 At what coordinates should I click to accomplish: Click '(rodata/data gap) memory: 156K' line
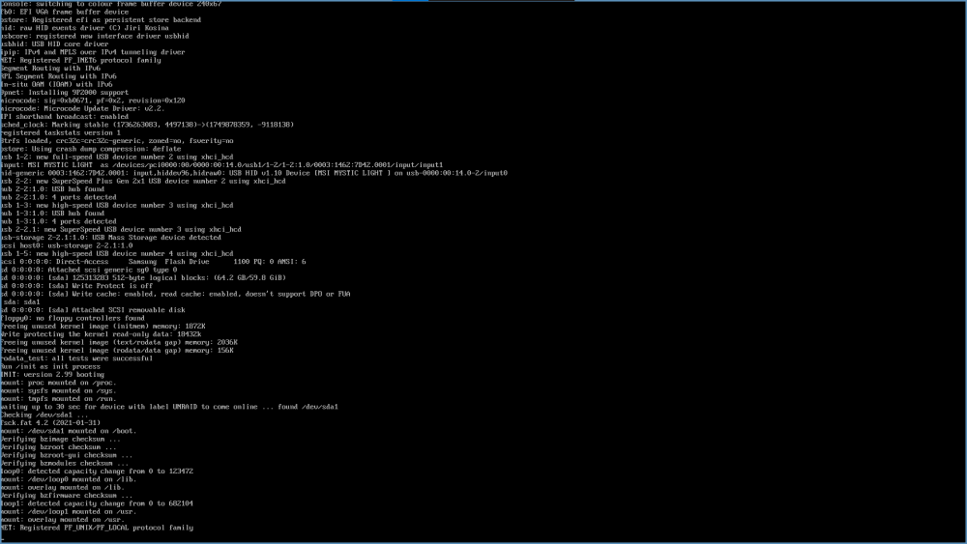click(x=117, y=350)
